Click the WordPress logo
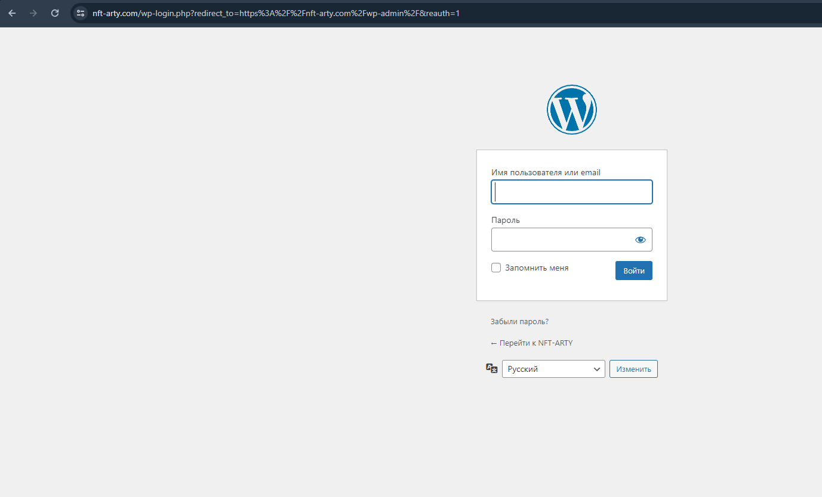 click(571, 109)
